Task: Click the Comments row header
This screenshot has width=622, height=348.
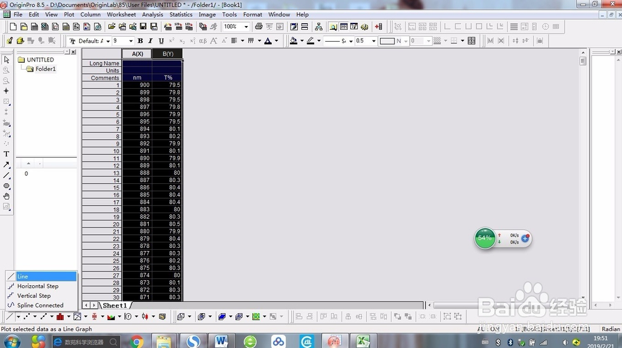Action: pos(101,78)
